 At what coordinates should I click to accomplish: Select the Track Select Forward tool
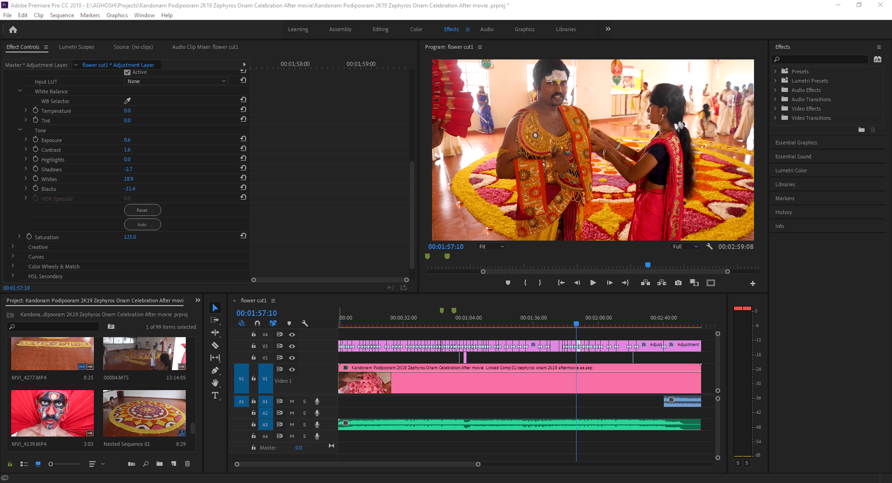coord(215,320)
